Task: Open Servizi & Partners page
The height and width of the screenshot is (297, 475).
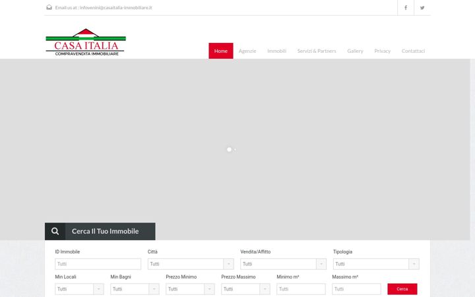Action: tap(317, 51)
